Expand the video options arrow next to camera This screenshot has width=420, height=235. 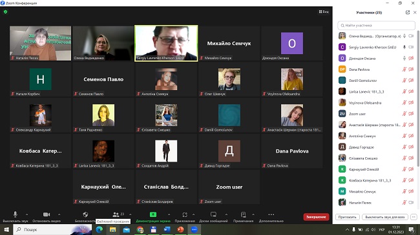coord(59,214)
